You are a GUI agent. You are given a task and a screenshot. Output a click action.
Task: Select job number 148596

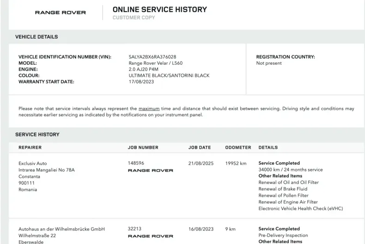[136, 163]
